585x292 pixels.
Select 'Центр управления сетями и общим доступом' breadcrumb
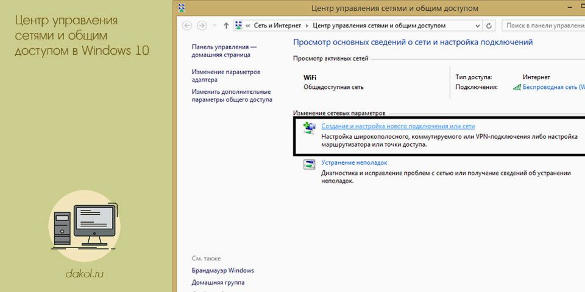coord(379,26)
